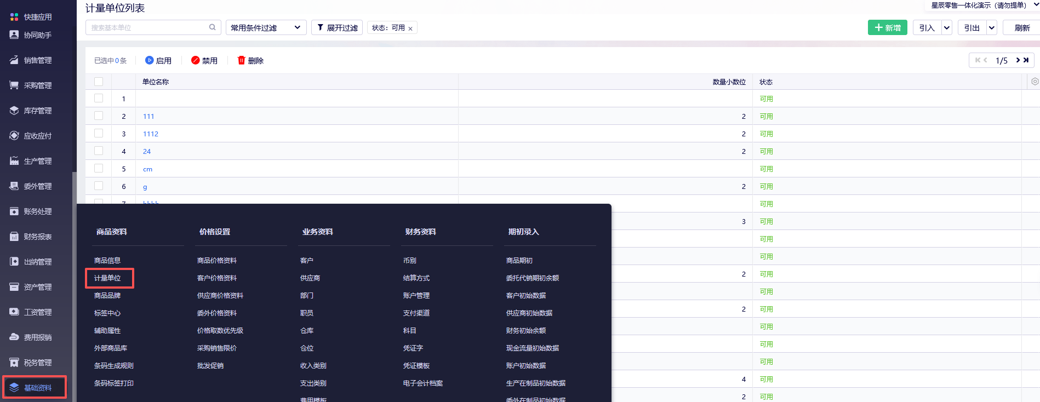Open unit link 1112

(151, 134)
